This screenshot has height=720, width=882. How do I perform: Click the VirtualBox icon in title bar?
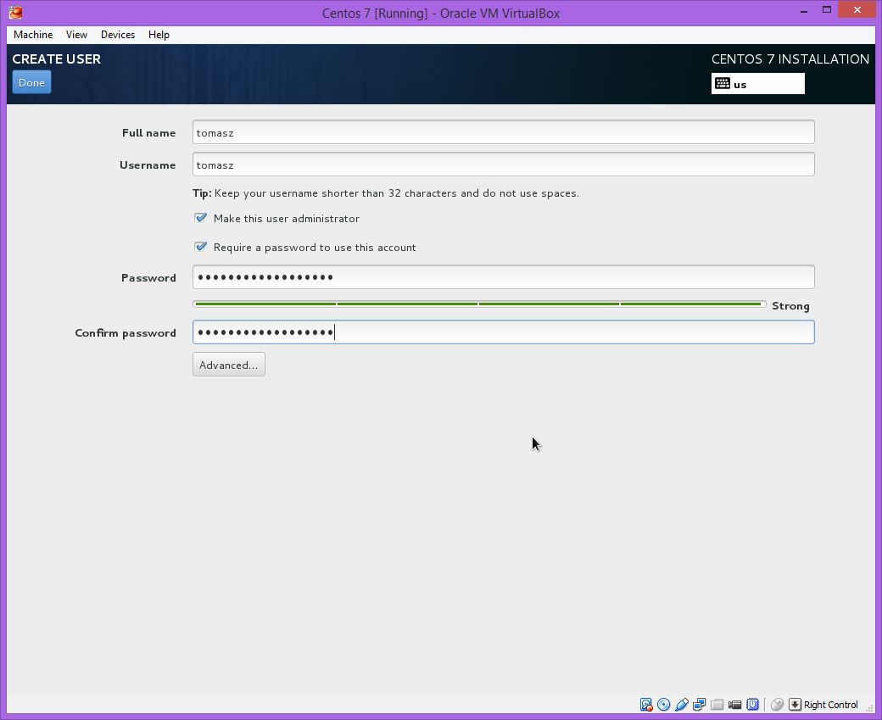pos(16,12)
